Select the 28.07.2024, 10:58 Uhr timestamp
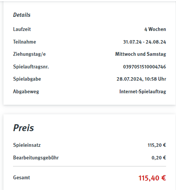 point(141,79)
